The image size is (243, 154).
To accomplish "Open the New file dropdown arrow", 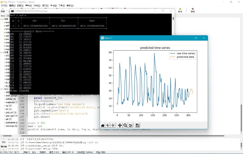I will pos(7,10).
